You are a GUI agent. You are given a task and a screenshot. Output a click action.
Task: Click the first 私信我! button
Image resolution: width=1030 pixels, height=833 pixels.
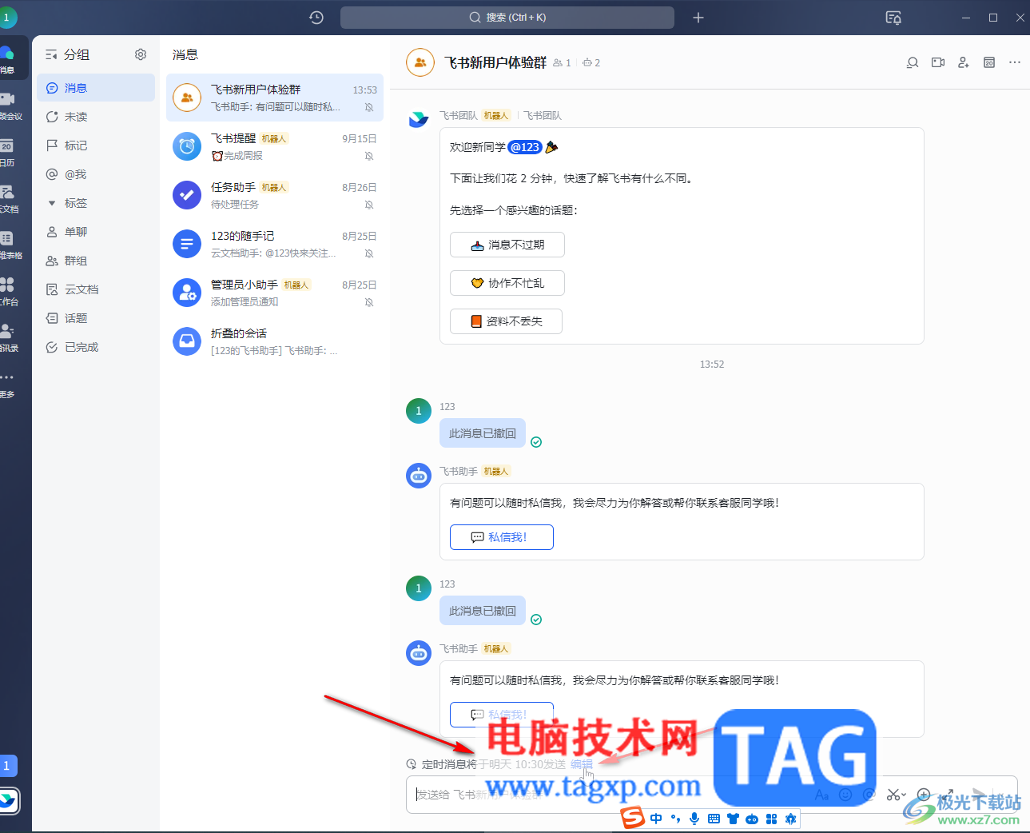[x=502, y=537]
